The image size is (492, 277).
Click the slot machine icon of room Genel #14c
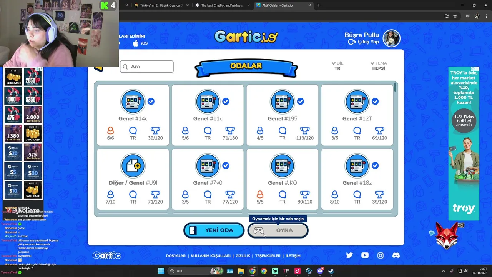tap(133, 102)
